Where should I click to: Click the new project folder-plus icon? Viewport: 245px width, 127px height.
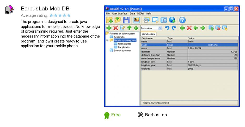(109, 20)
